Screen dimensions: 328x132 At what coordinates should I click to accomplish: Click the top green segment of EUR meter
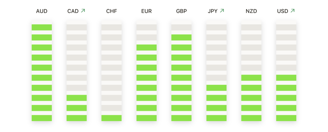tap(146, 48)
